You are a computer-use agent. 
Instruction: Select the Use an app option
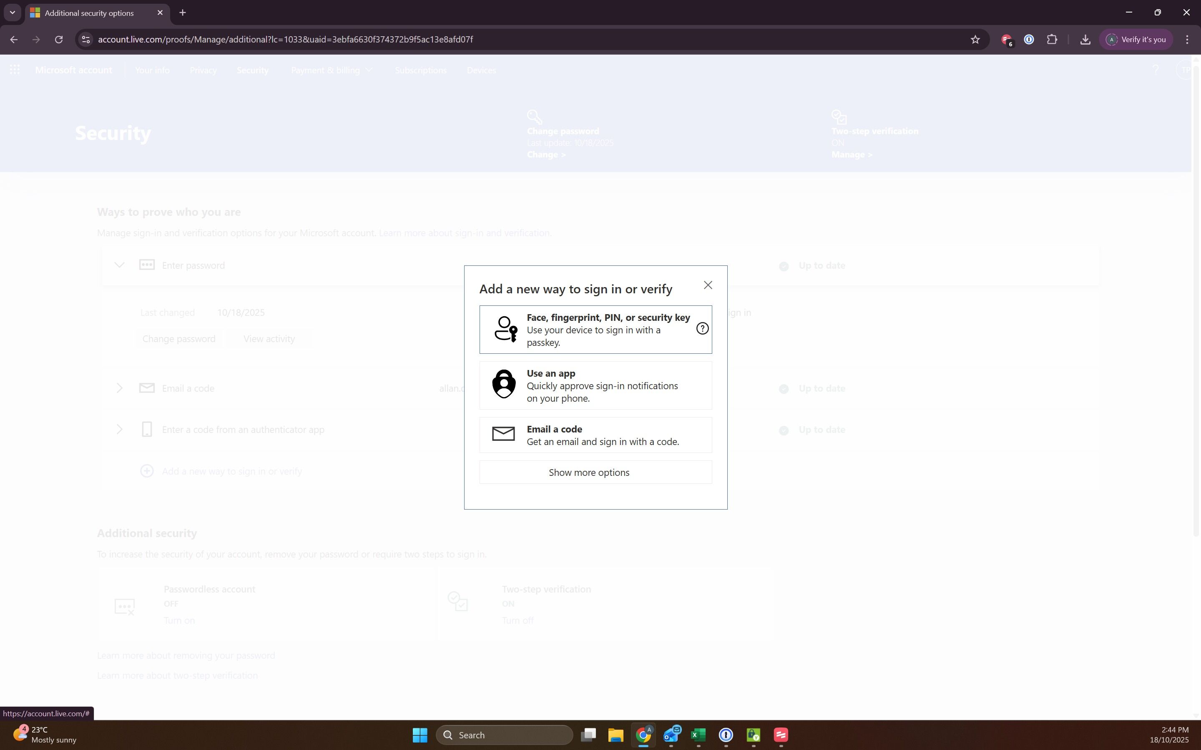[x=595, y=385]
